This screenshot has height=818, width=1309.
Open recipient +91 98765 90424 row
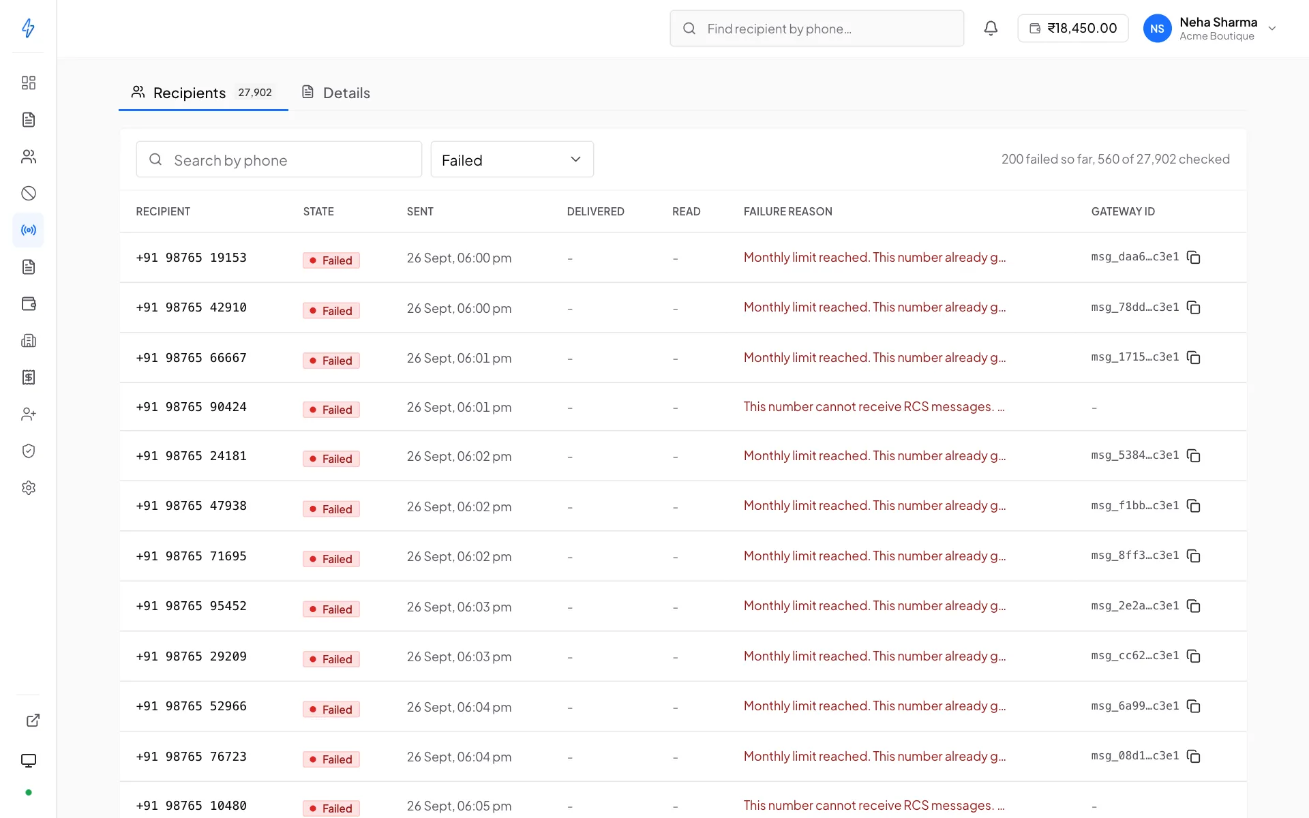(x=683, y=407)
